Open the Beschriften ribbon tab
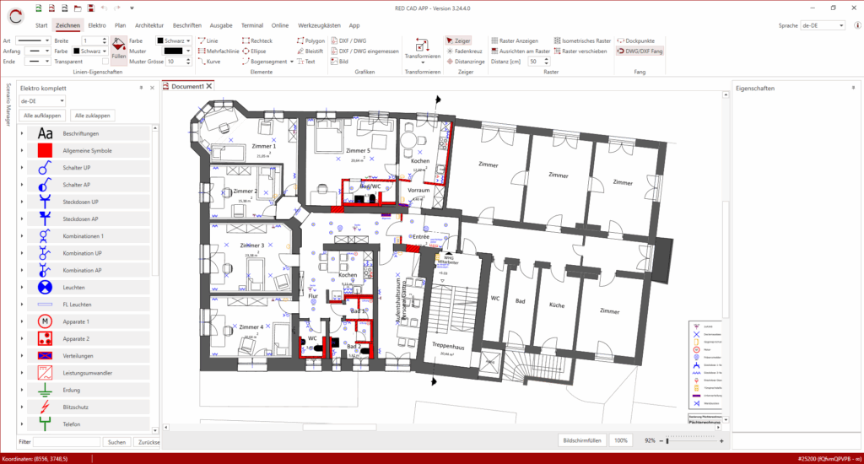The image size is (864, 464). pyautogui.click(x=186, y=25)
